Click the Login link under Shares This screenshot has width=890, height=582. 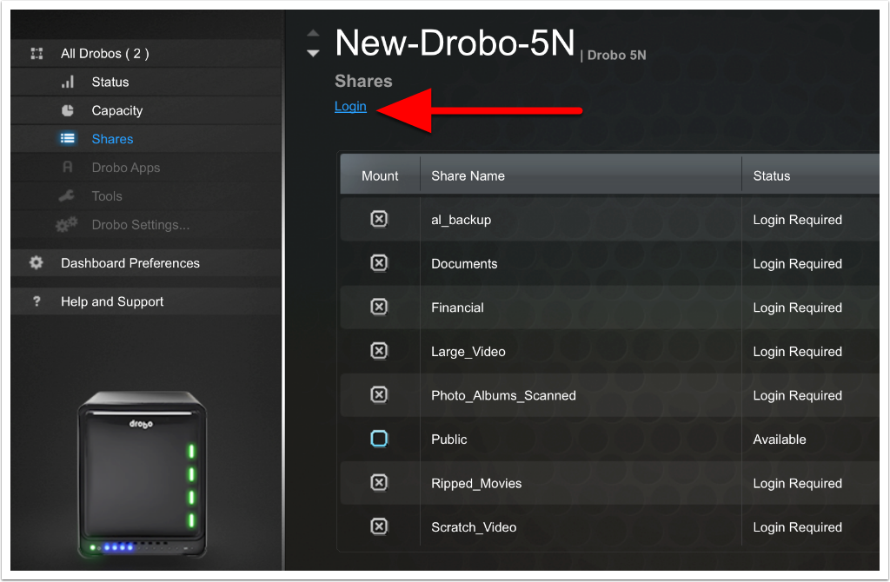pos(350,107)
